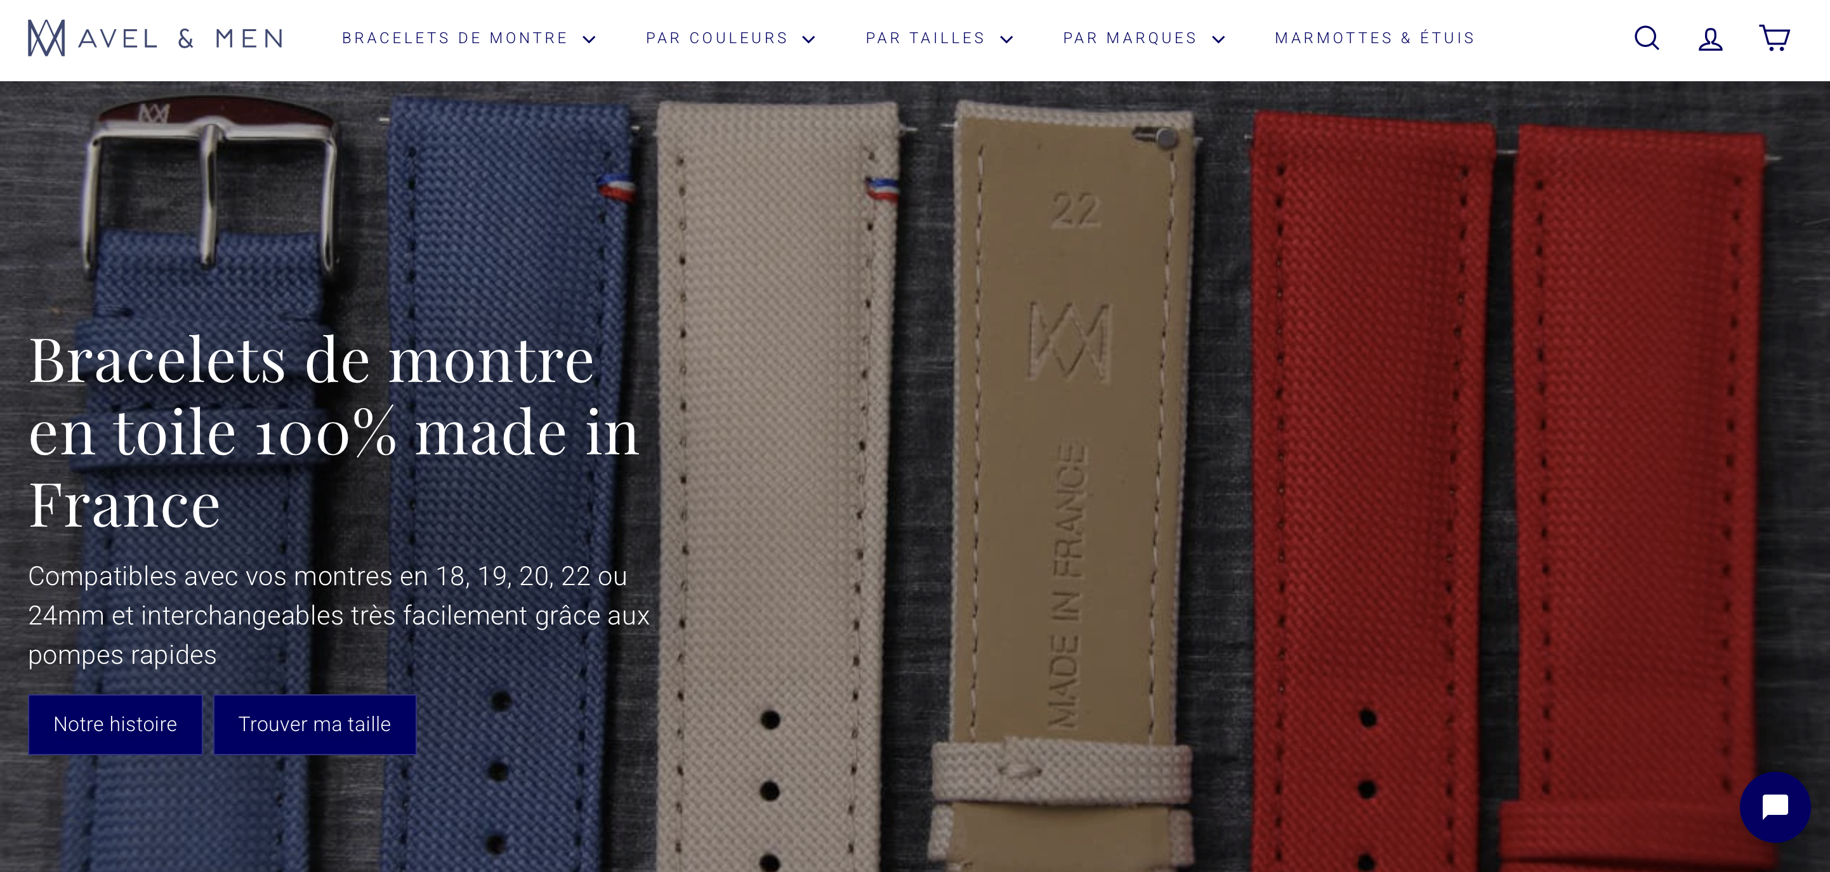Click the beige strap embossed with 22
Viewport: 1830px width, 872px height.
pos(1073,426)
